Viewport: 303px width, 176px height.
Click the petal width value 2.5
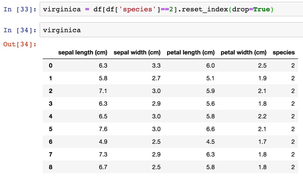click(x=262, y=66)
